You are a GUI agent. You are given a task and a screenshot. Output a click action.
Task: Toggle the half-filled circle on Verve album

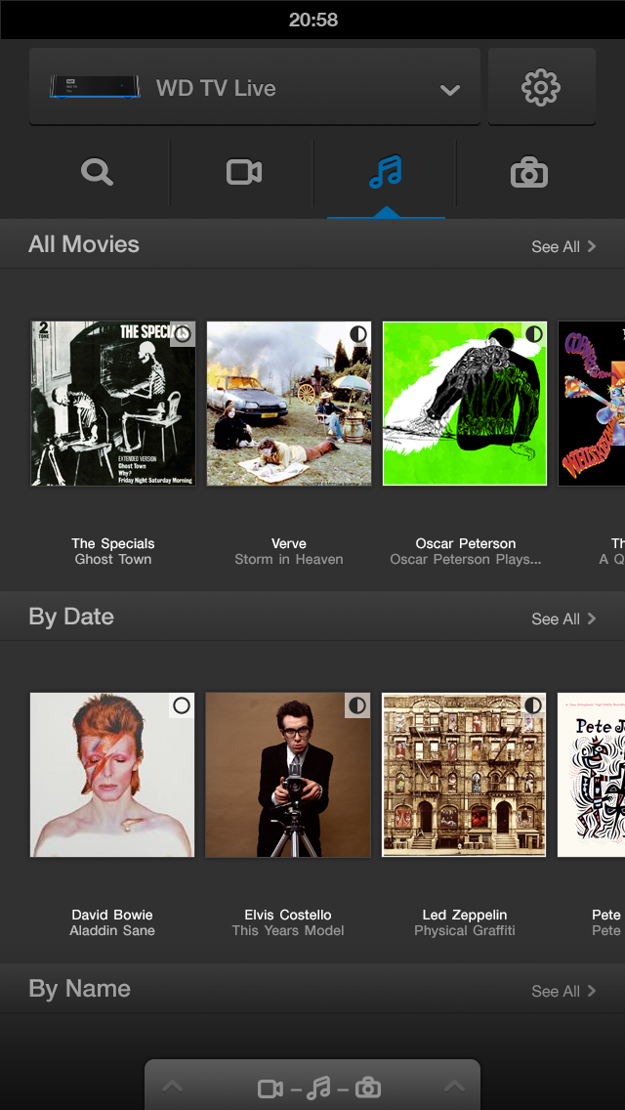356,334
